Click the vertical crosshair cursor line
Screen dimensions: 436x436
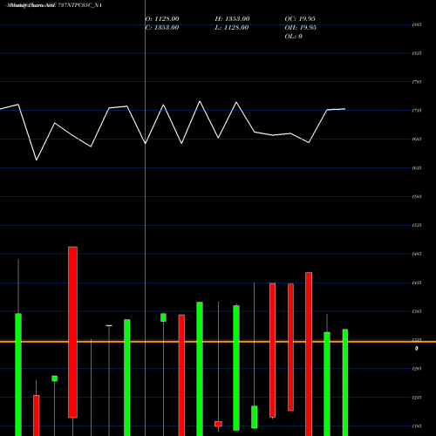145,218
